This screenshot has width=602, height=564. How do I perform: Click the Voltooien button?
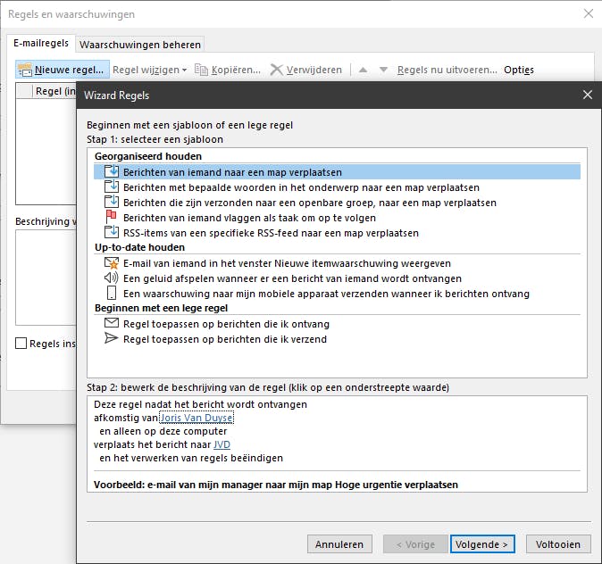[558, 544]
